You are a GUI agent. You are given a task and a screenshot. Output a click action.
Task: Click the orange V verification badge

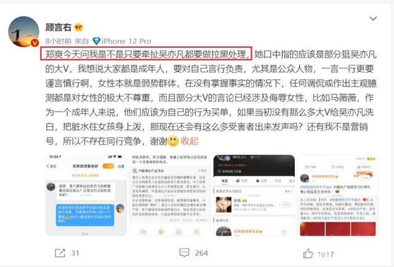click(x=34, y=43)
